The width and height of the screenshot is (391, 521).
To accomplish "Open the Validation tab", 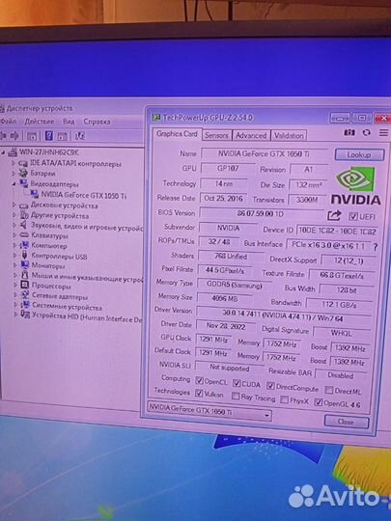I will pyautogui.click(x=289, y=136).
